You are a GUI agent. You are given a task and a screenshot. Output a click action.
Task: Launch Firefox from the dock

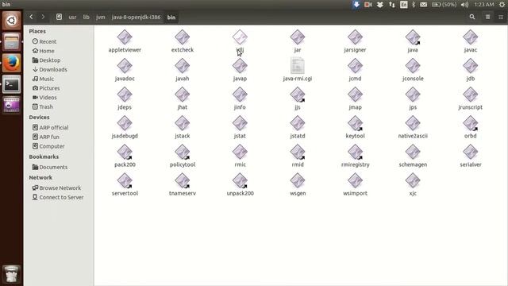[x=12, y=63]
